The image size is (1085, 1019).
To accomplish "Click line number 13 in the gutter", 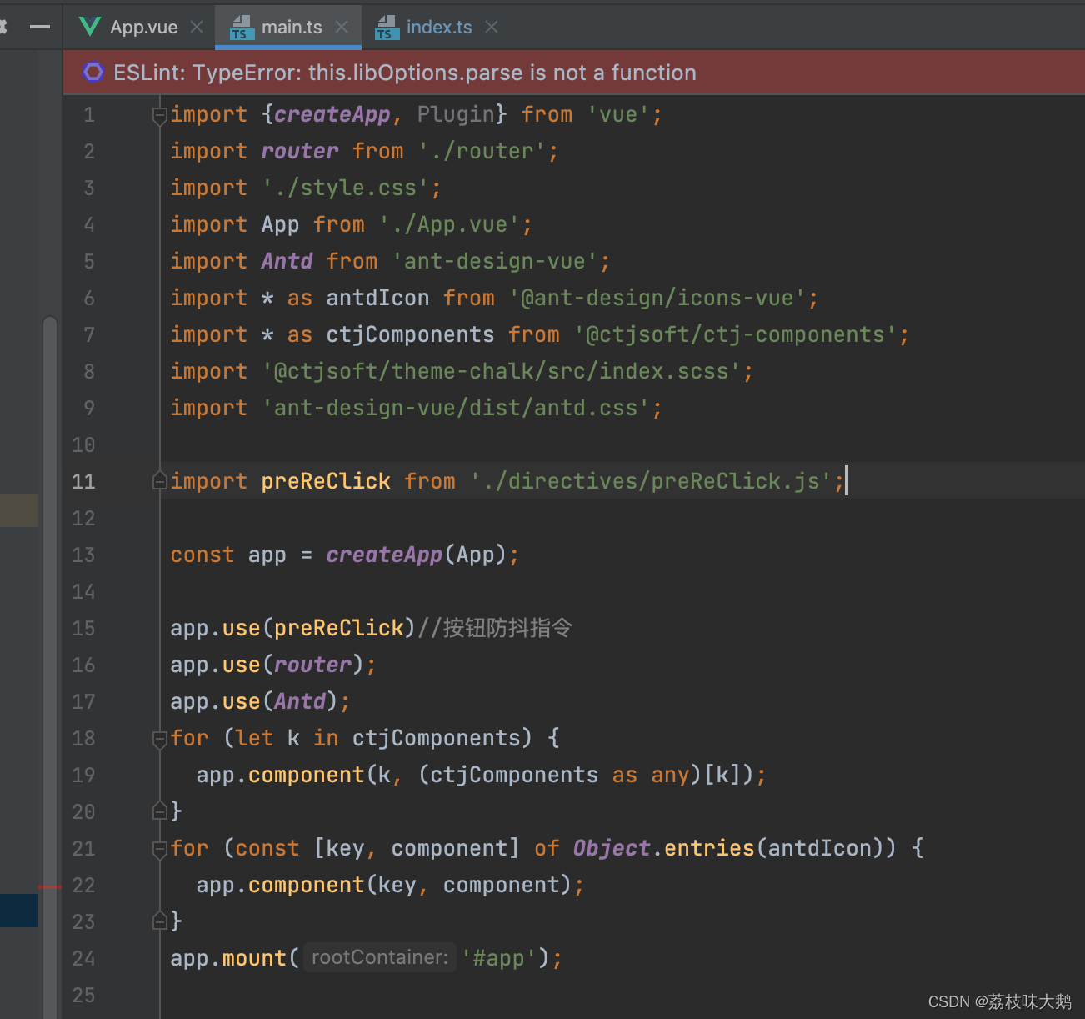I will pos(83,555).
